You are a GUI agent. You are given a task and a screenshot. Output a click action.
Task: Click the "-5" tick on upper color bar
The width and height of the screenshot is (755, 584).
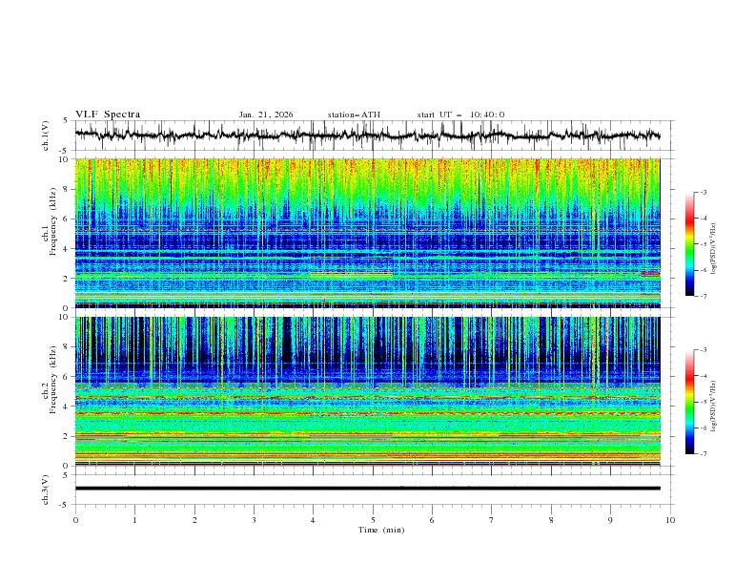(703, 244)
